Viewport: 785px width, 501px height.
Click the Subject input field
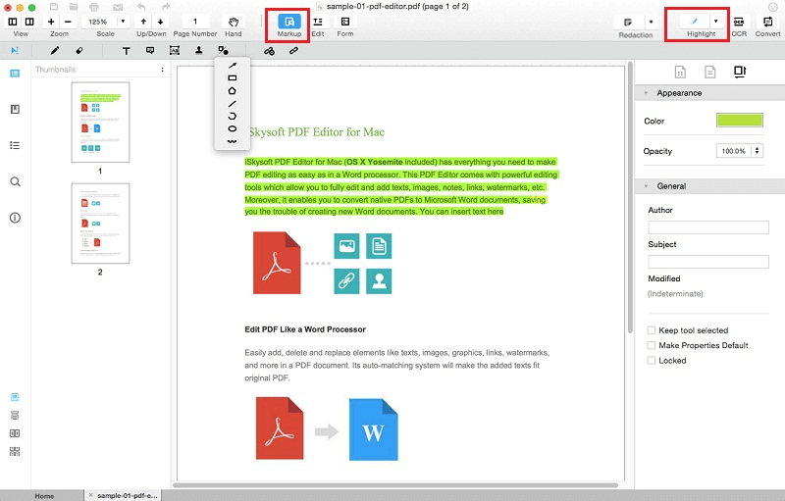point(707,262)
